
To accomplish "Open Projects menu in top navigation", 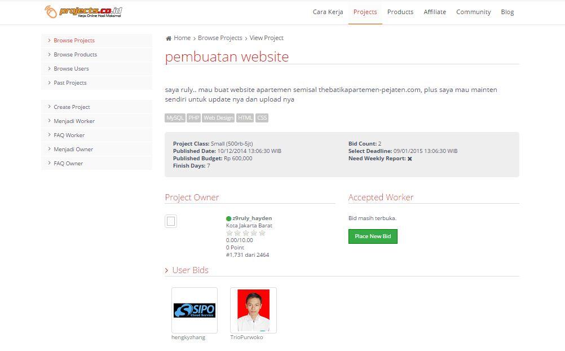I will tap(365, 12).
